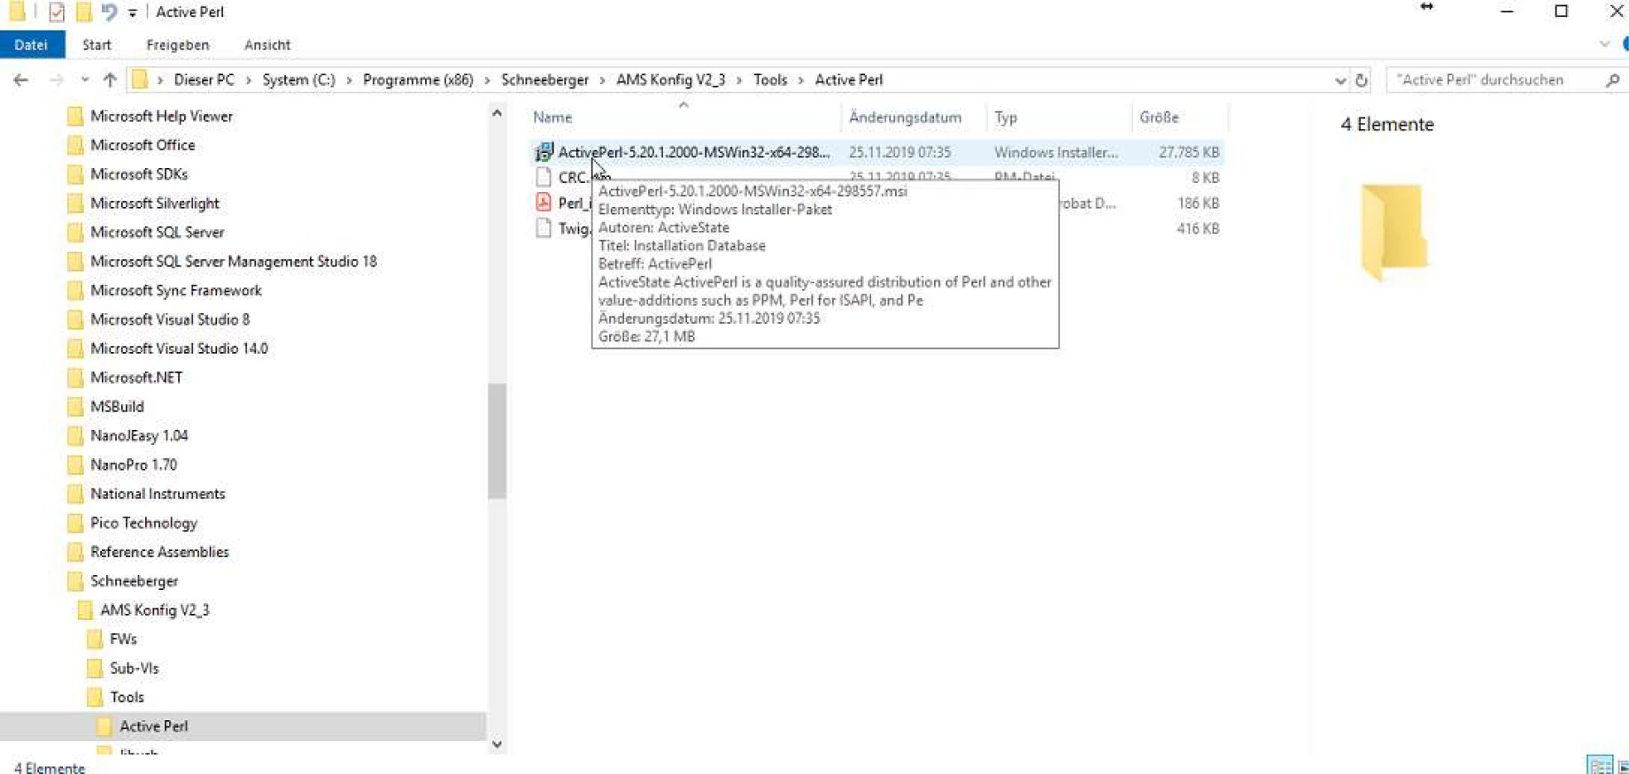Click the undo quick access icon
The height and width of the screenshot is (774, 1629).
coord(109,11)
